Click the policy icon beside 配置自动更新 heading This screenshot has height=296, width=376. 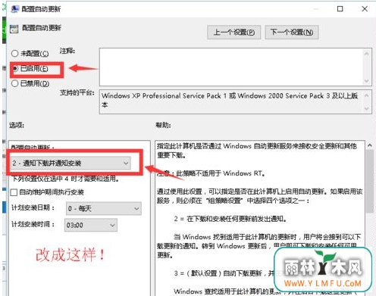(14, 29)
